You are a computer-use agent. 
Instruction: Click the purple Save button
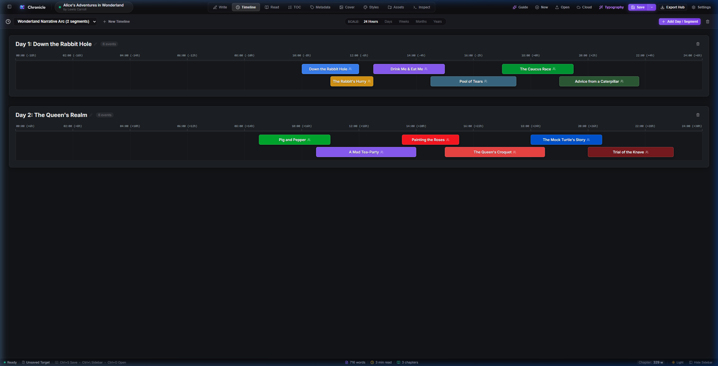click(638, 7)
